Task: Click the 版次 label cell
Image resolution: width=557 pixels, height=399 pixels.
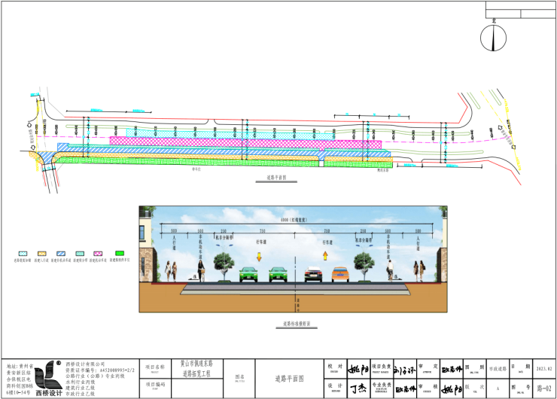Action: pyautogui.click(x=475, y=388)
